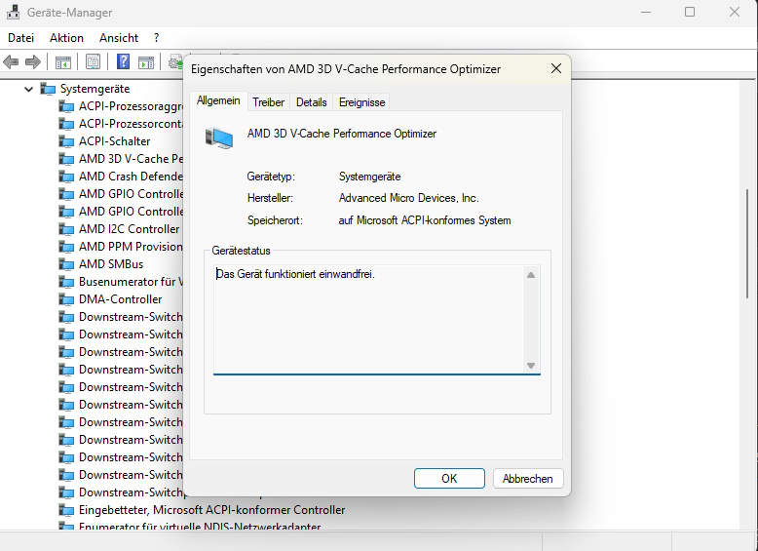Click the Back arrow in the toolbar
The image size is (758, 551).
(11, 61)
